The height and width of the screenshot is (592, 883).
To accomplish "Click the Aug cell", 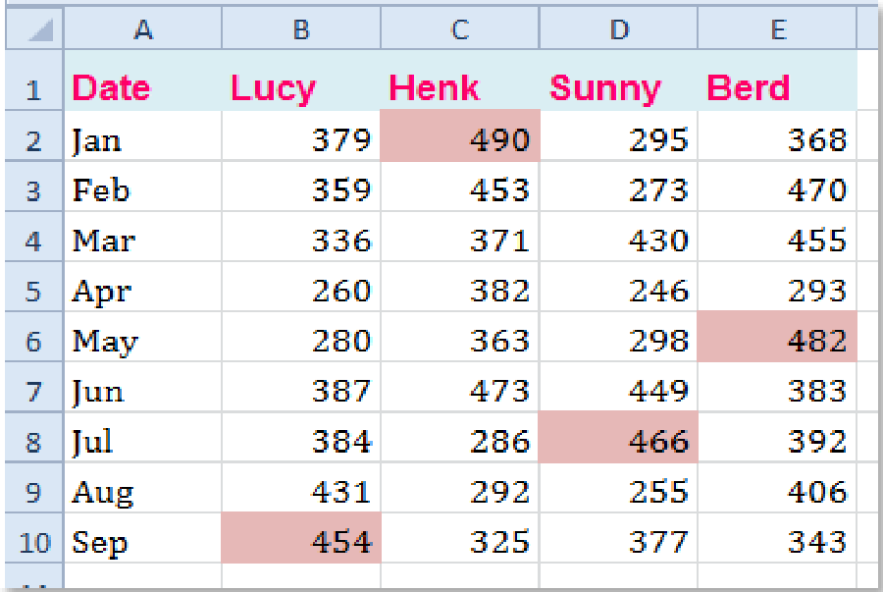I will click(143, 488).
